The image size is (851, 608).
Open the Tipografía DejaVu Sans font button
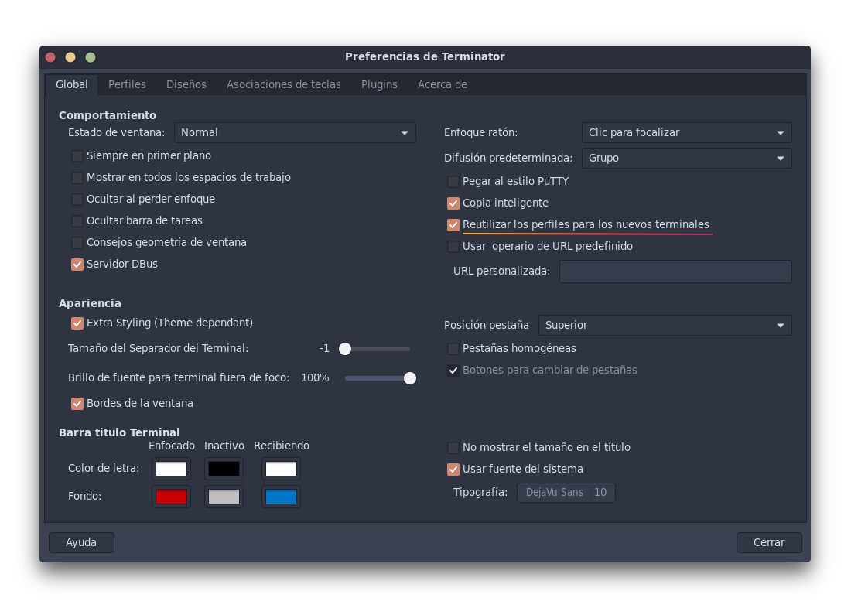566,493
